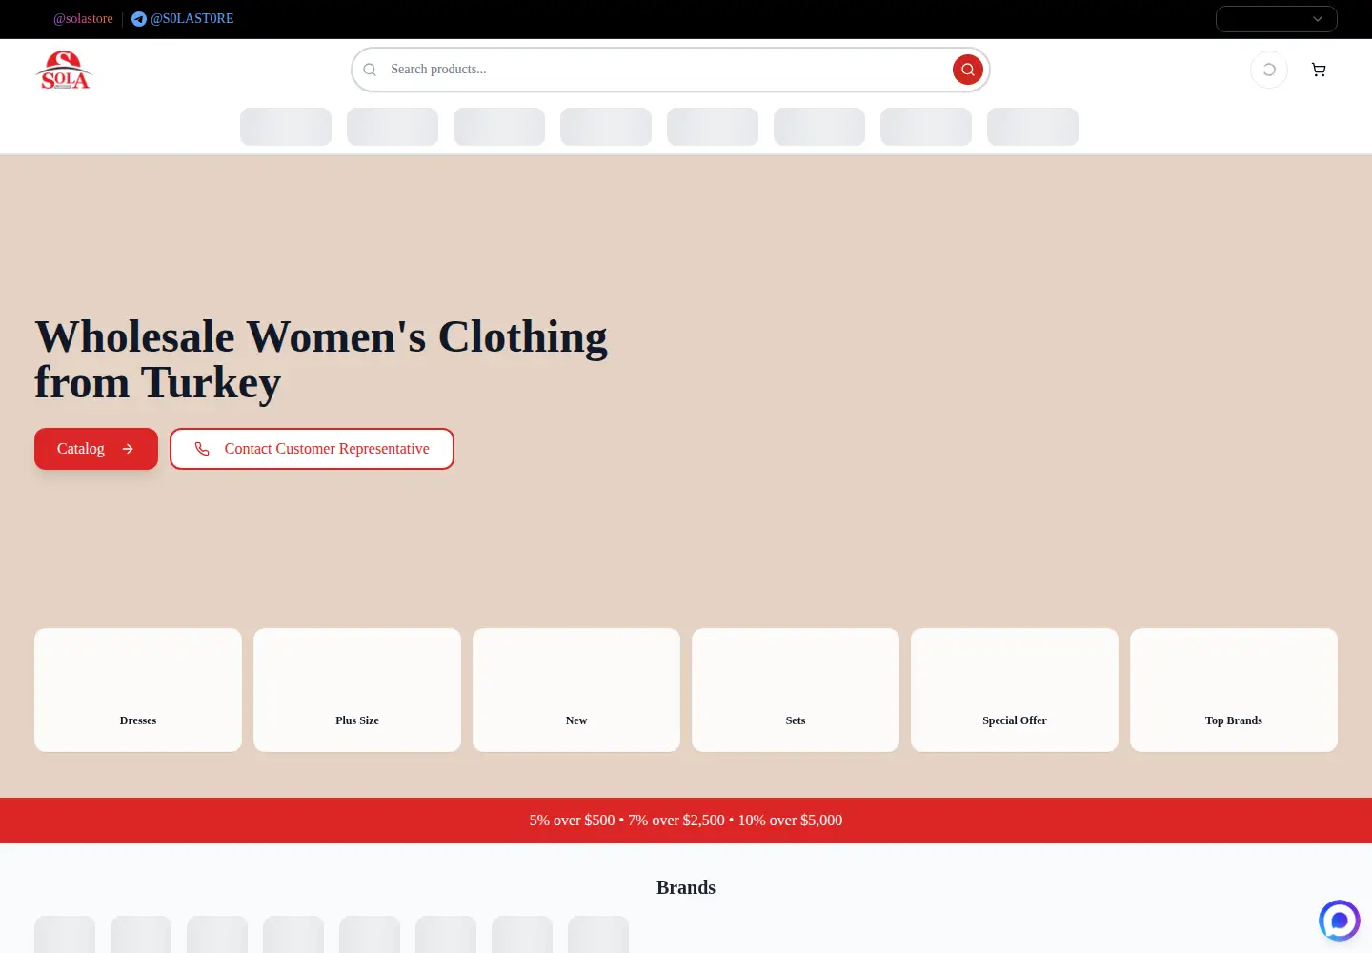Click the Wholesale Women's Clothing headline

coord(321,360)
